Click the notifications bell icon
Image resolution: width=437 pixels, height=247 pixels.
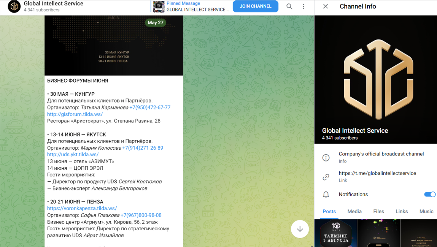click(x=326, y=194)
